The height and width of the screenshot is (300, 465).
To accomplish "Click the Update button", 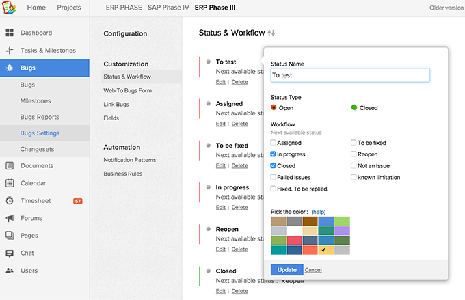I will [287, 270].
